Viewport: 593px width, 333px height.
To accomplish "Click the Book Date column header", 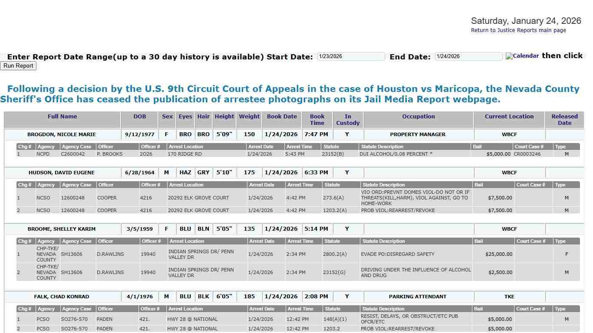I will [282, 116].
